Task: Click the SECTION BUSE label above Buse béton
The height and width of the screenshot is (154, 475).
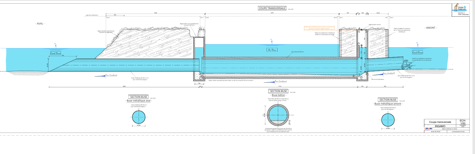Action: point(278,91)
